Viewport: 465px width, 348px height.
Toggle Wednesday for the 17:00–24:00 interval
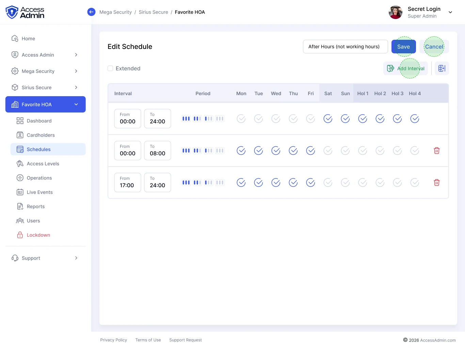(x=276, y=182)
